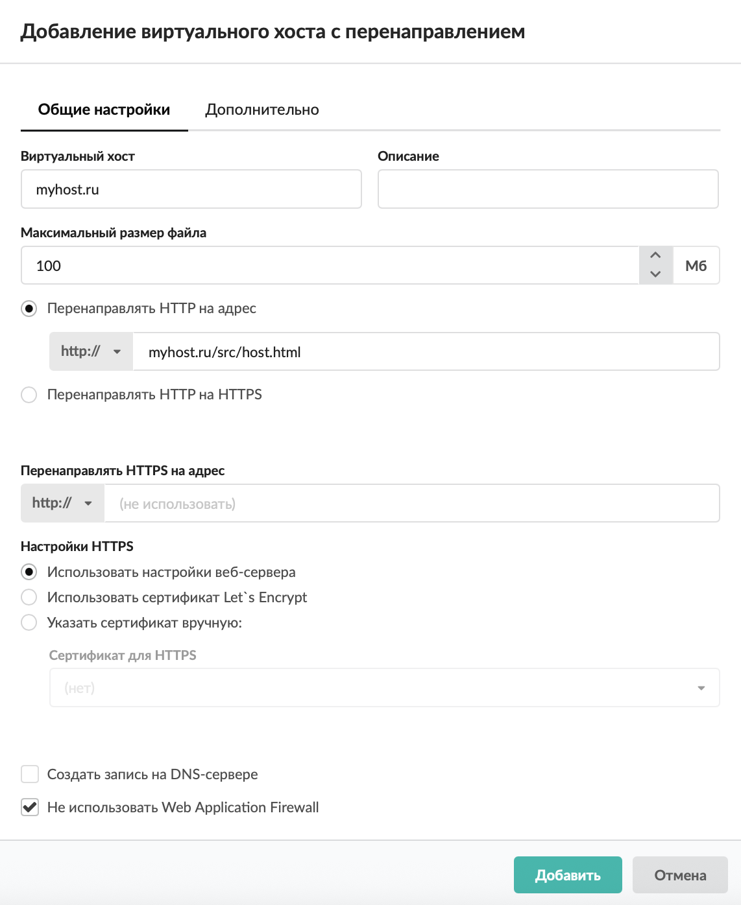Viewport: 741px width, 905px height.
Task: Enable 'Создать запись на DNS-сервере' checkbox
Action: click(30, 774)
